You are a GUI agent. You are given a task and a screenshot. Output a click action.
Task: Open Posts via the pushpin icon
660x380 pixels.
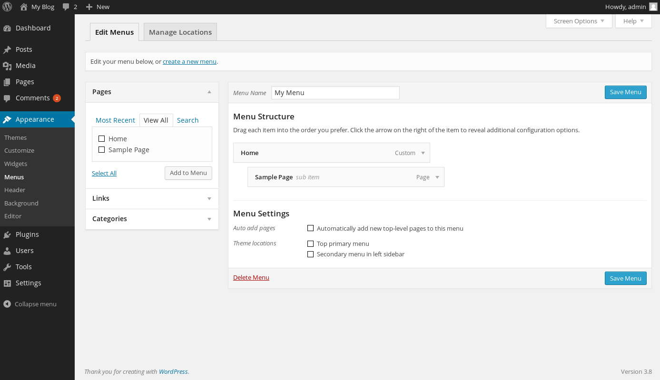pos(7,49)
